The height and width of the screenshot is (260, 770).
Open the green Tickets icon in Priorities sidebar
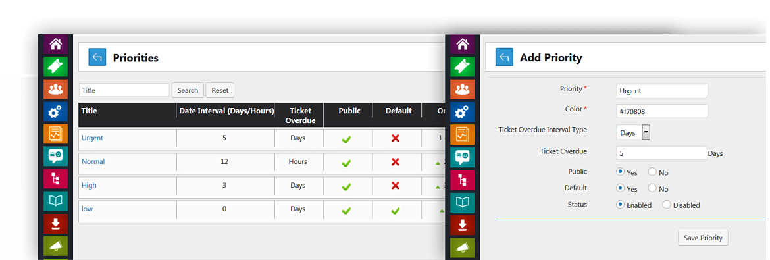click(55, 66)
